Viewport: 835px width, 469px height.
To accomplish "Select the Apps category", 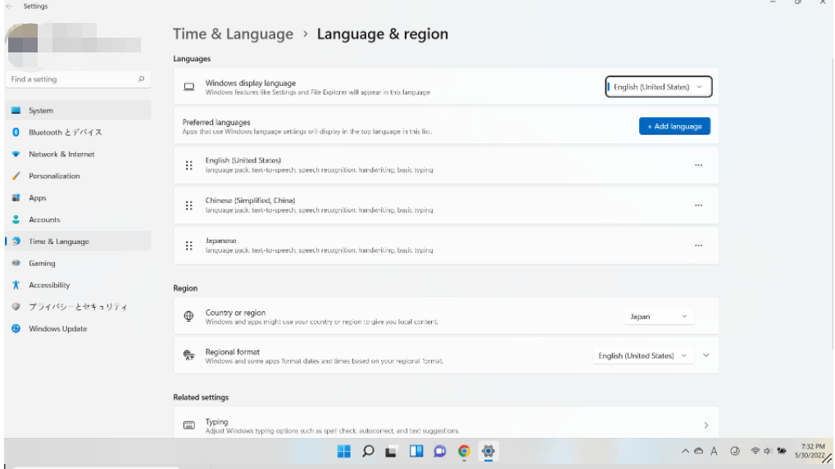I will pyautogui.click(x=78, y=198).
